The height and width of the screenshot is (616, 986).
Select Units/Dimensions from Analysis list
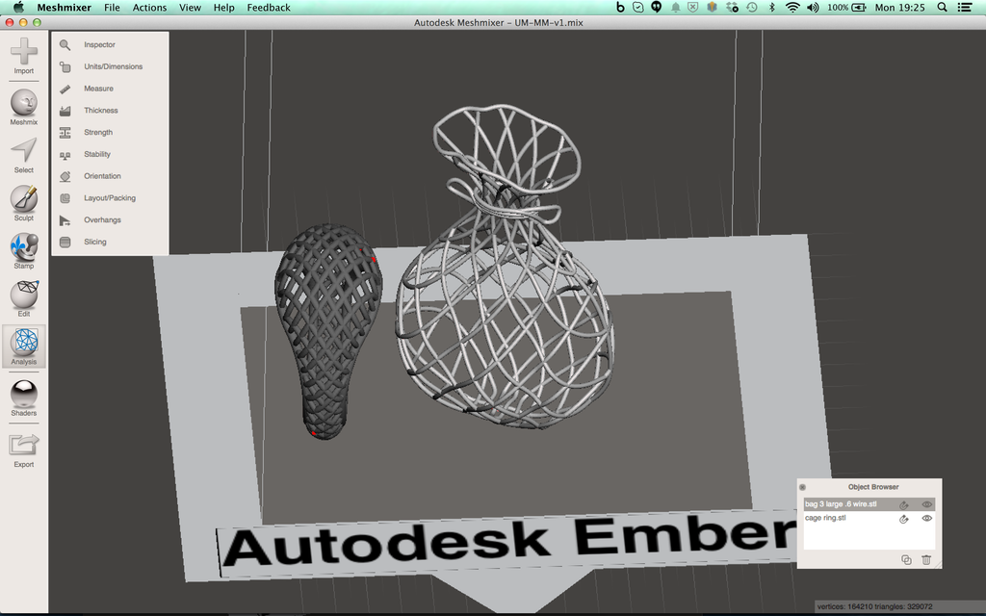(114, 66)
